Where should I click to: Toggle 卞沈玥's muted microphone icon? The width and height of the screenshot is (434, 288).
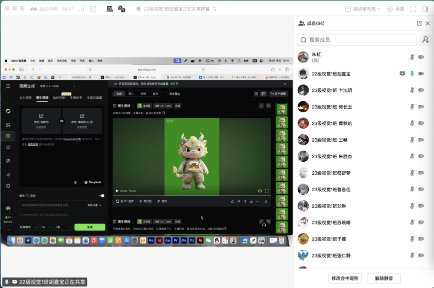click(412, 90)
